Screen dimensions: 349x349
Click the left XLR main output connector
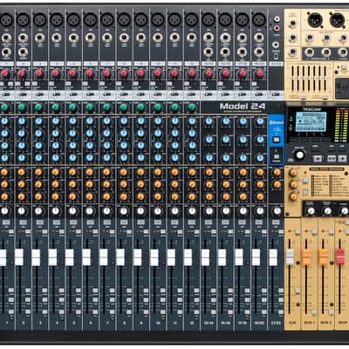(x=315, y=20)
